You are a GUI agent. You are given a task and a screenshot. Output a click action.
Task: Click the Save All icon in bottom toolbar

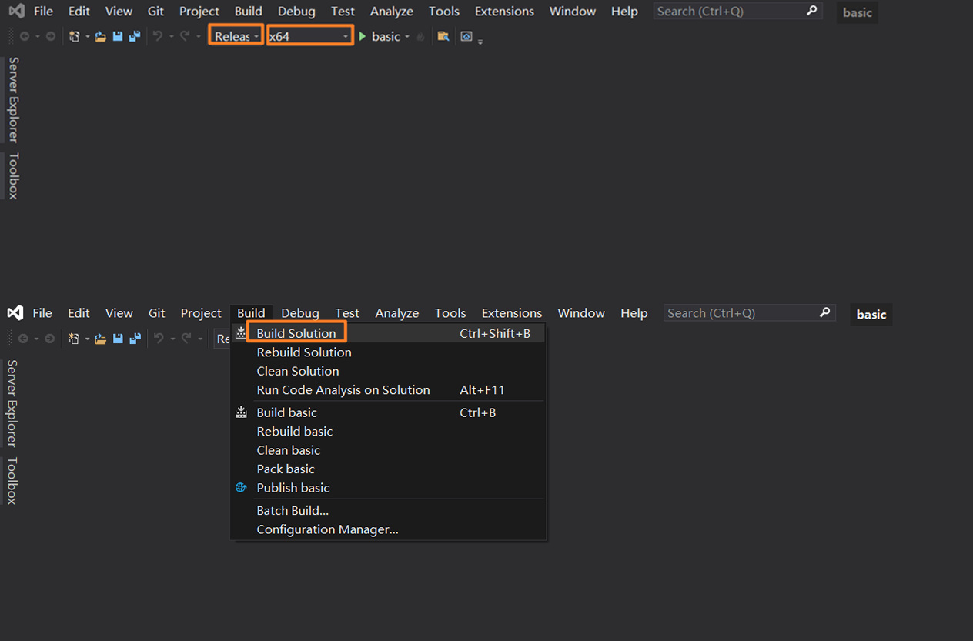pos(135,339)
